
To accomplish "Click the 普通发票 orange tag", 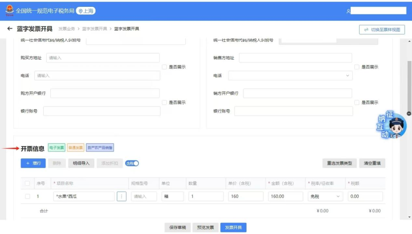I will [x=76, y=148].
